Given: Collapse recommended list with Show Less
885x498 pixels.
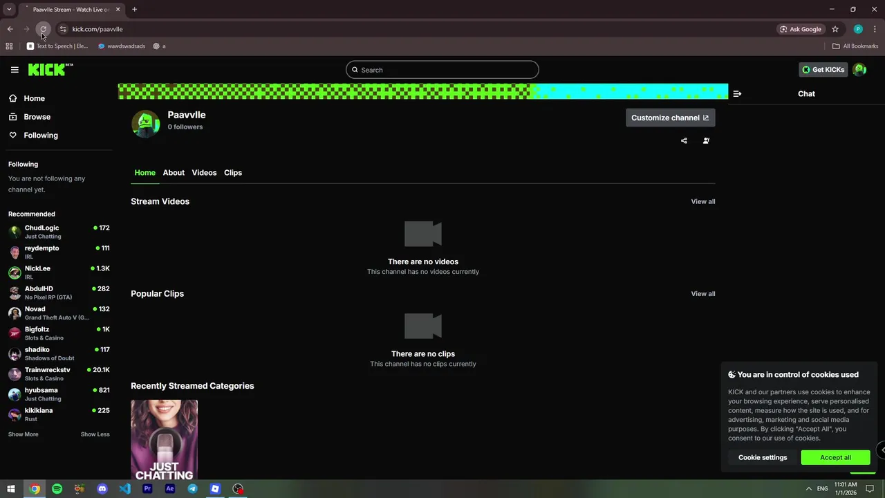Looking at the screenshot, I should (x=95, y=434).
